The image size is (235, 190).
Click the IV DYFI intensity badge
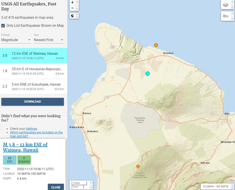[x=10, y=160]
